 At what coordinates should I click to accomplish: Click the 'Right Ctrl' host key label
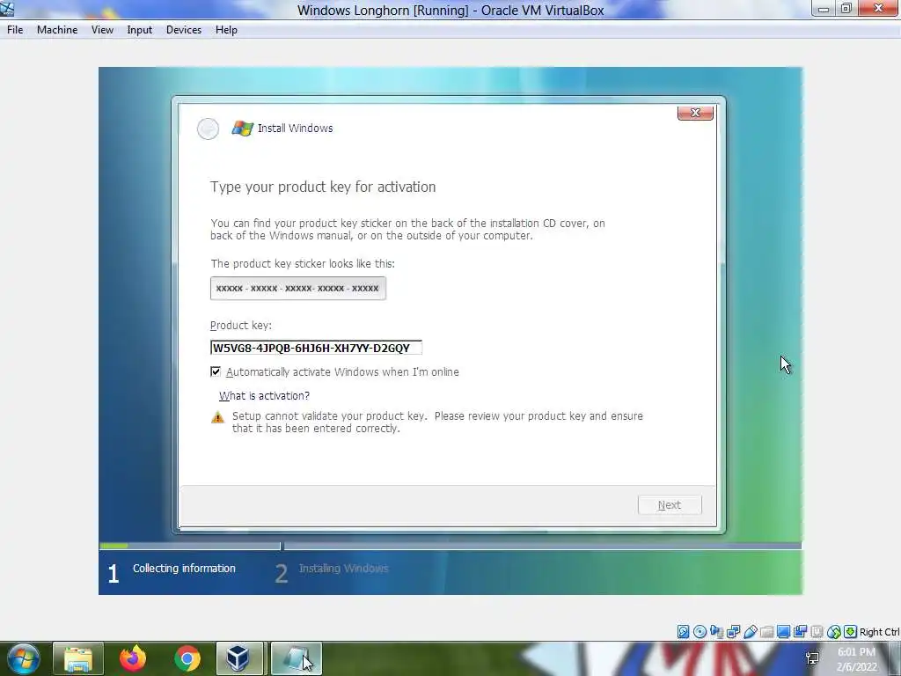[879, 632]
